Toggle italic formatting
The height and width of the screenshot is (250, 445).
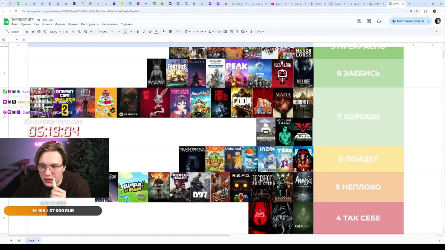144,32
